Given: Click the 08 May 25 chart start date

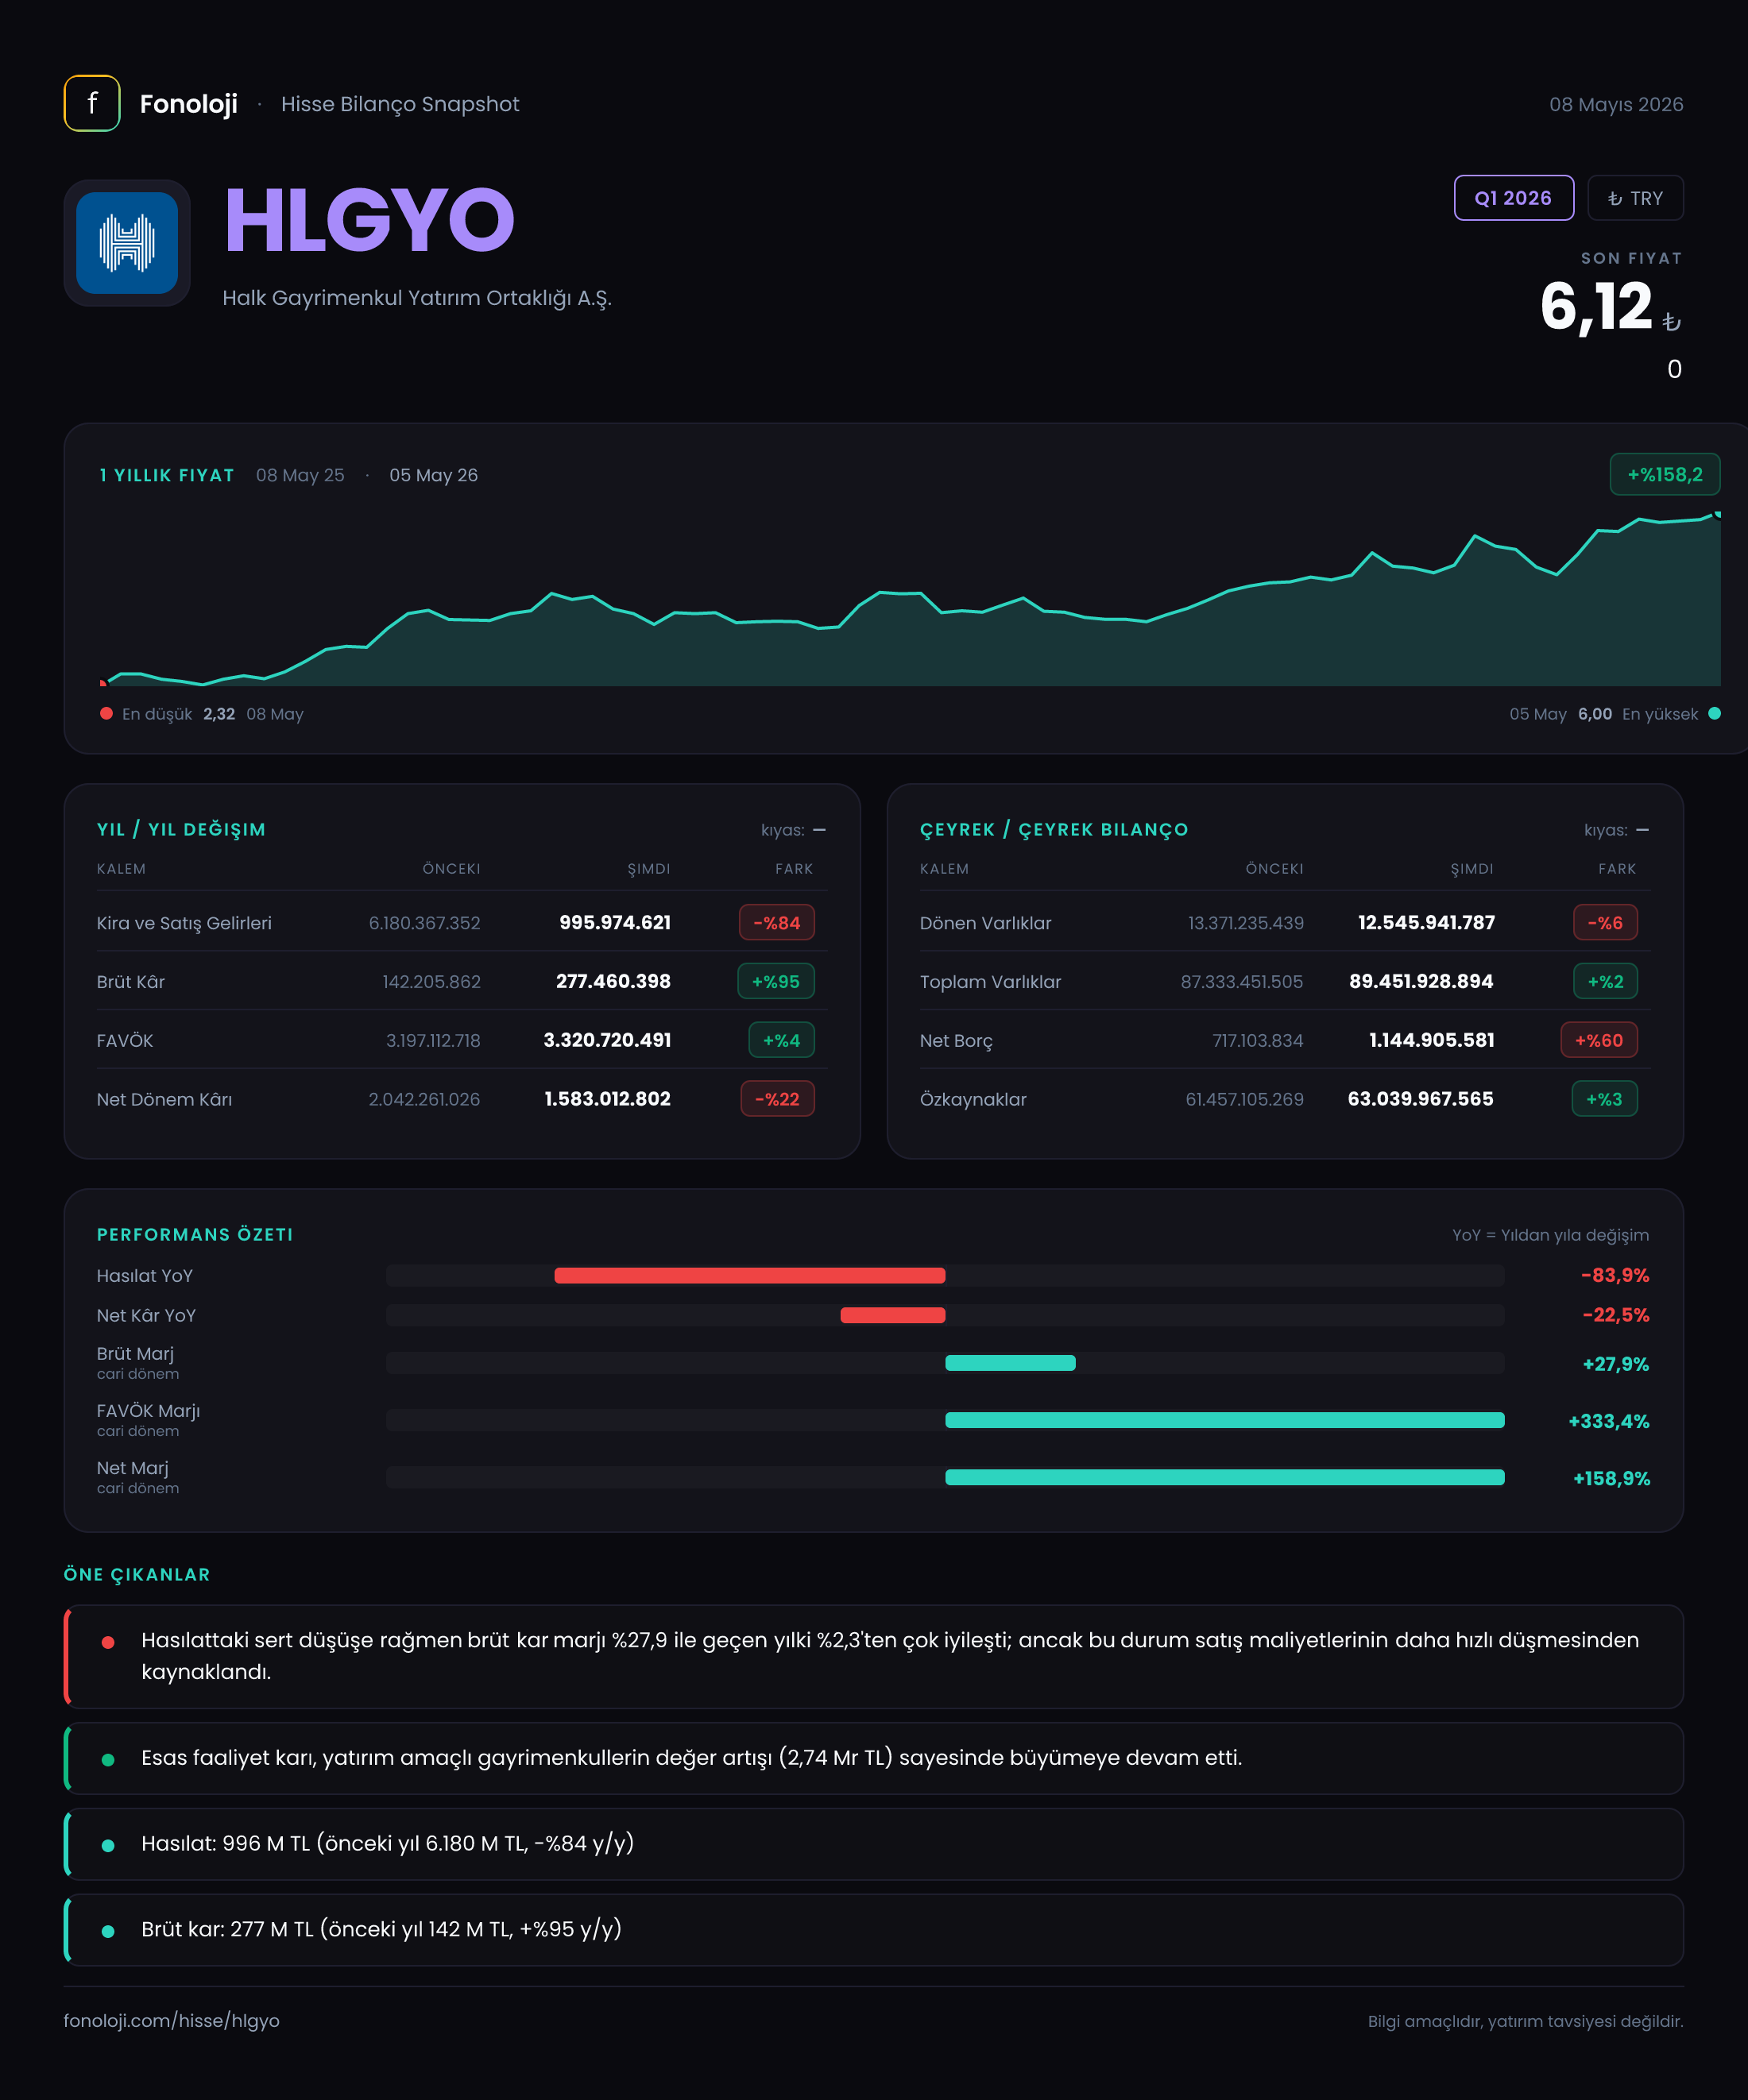Looking at the screenshot, I should click(300, 475).
